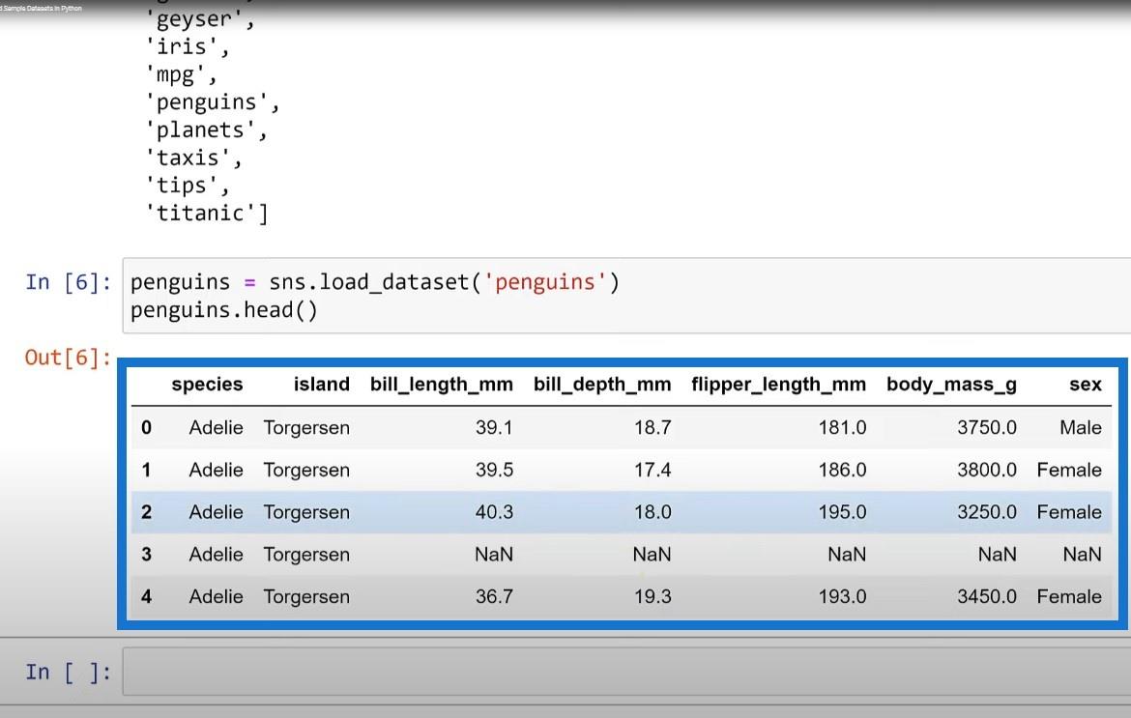
Task: Click row index 3 in the table
Action: click(146, 555)
